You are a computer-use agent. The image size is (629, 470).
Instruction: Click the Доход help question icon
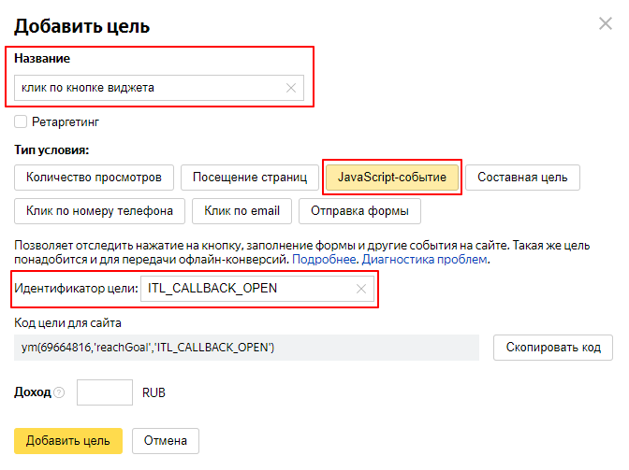point(59,393)
